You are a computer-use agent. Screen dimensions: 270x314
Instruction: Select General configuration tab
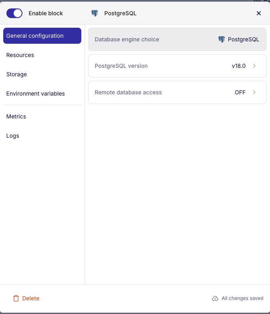point(42,36)
